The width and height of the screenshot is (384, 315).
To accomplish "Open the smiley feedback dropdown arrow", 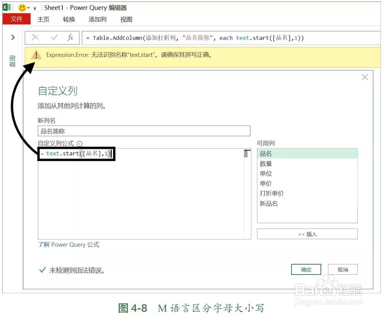I will (29, 8).
